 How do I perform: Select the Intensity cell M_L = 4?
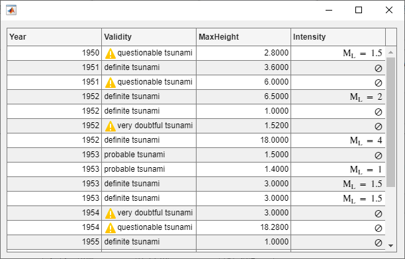coord(338,140)
